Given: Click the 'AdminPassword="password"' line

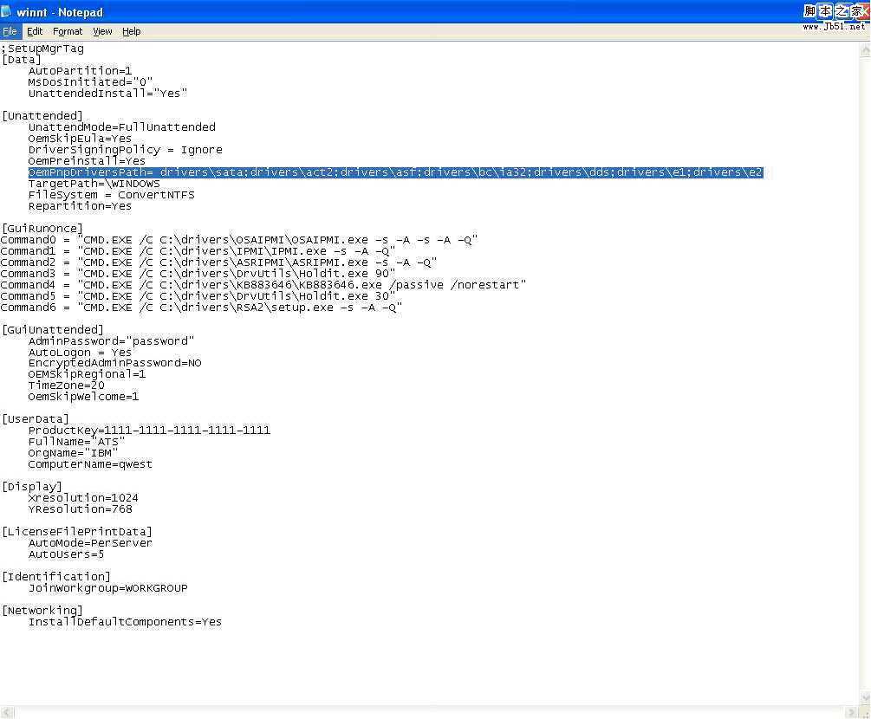Looking at the screenshot, I should coord(111,341).
